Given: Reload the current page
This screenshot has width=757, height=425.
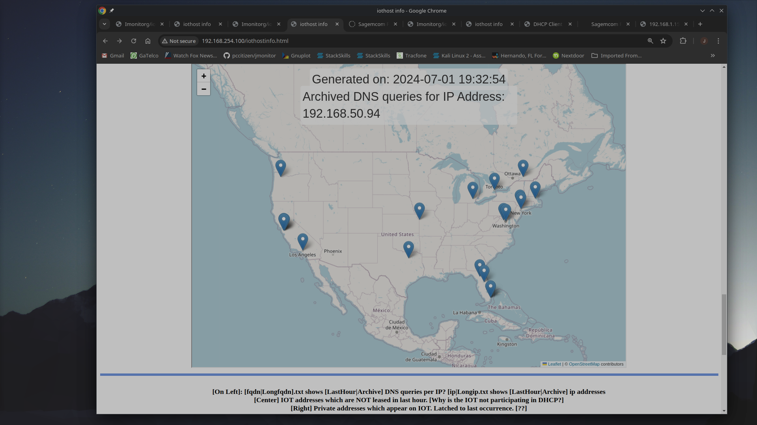Looking at the screenshot, I should click(134, 41).
